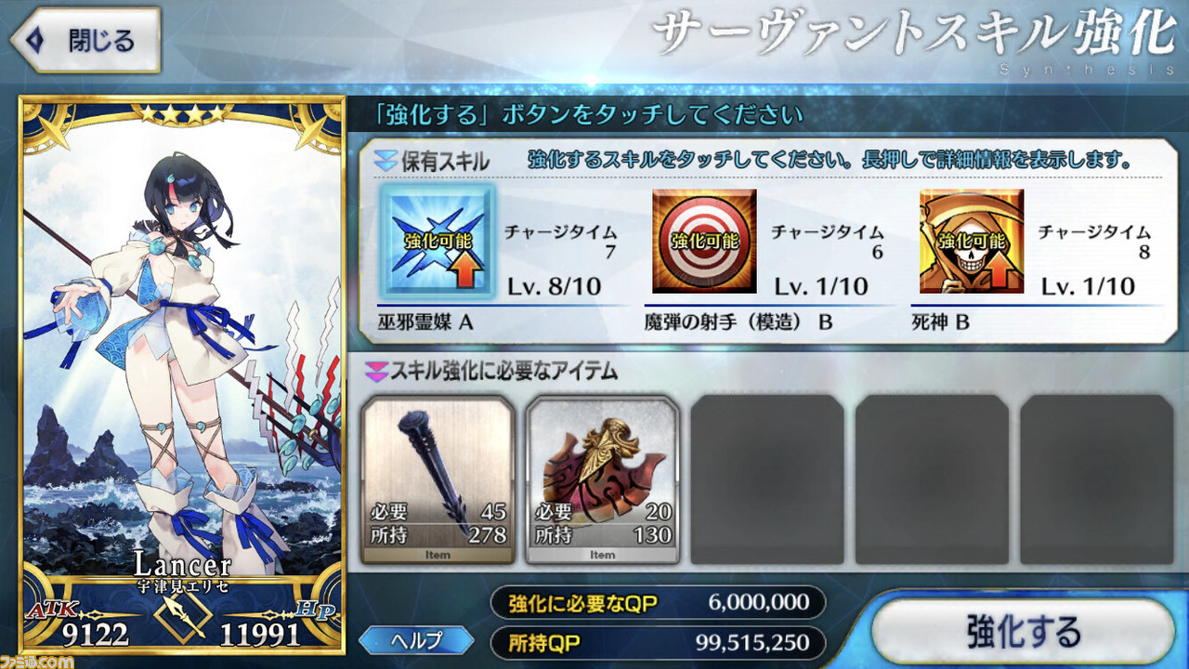Tap the black spike material item
The image size is (1189, 669).
pos(437,479)
